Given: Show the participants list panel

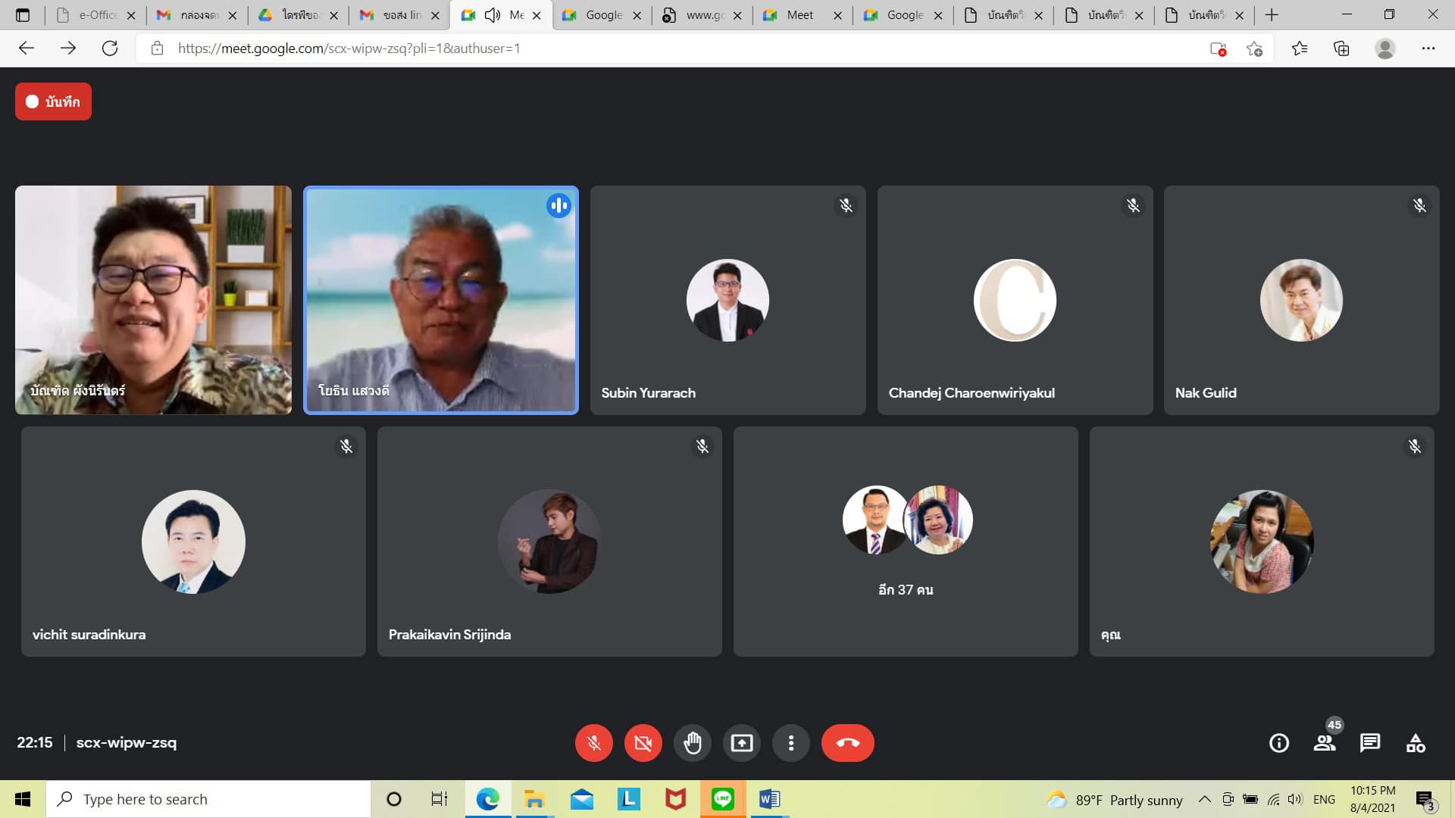Looking at the screenshot, I should (x=1325, y=743).
